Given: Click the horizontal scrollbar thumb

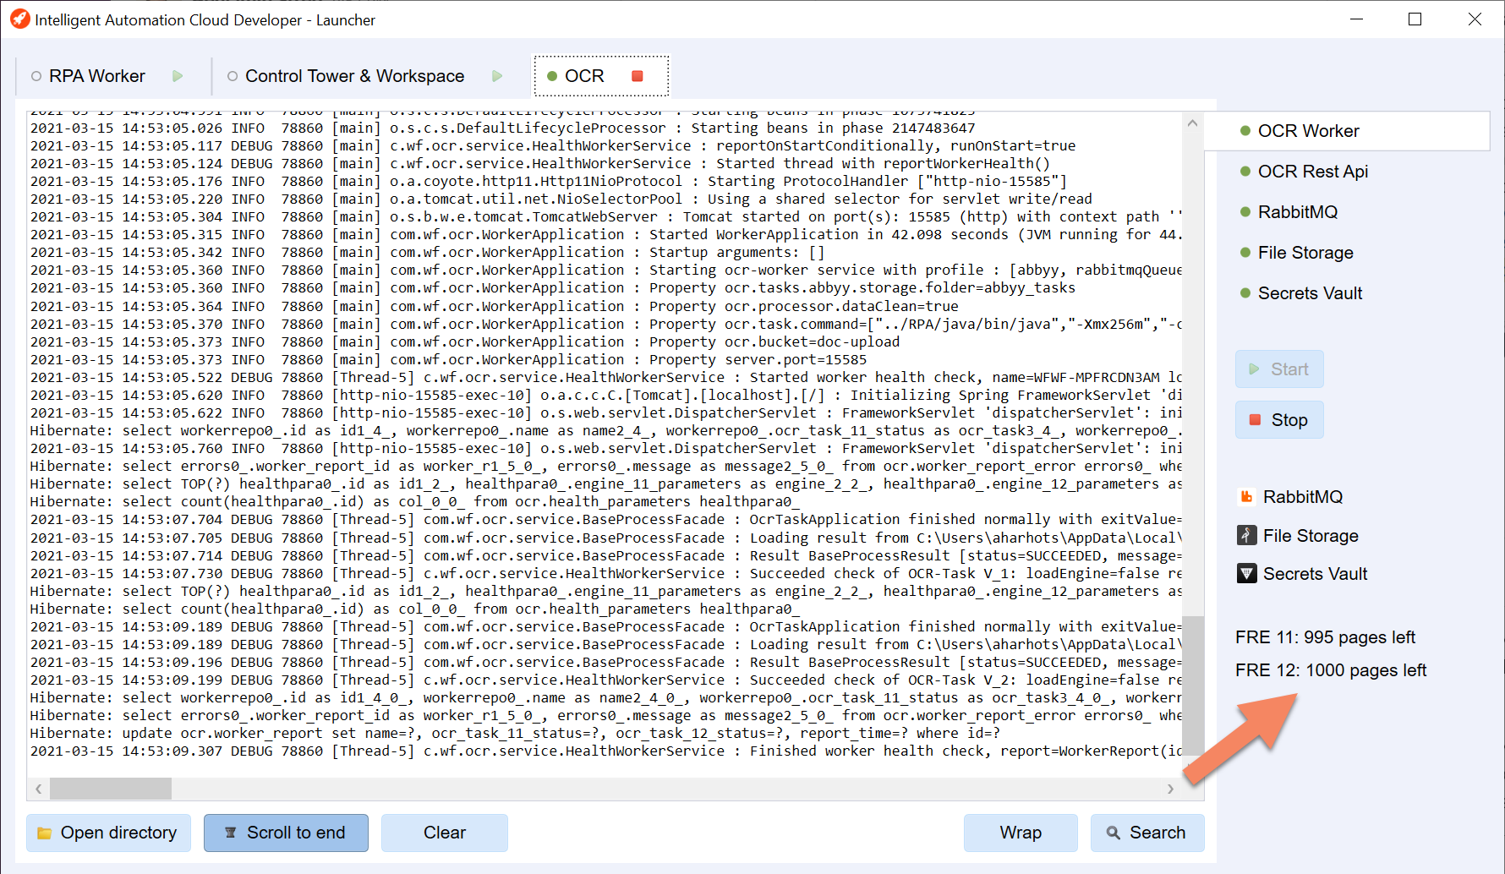Looking at the screenshot, I should click(x=111, y=789).
